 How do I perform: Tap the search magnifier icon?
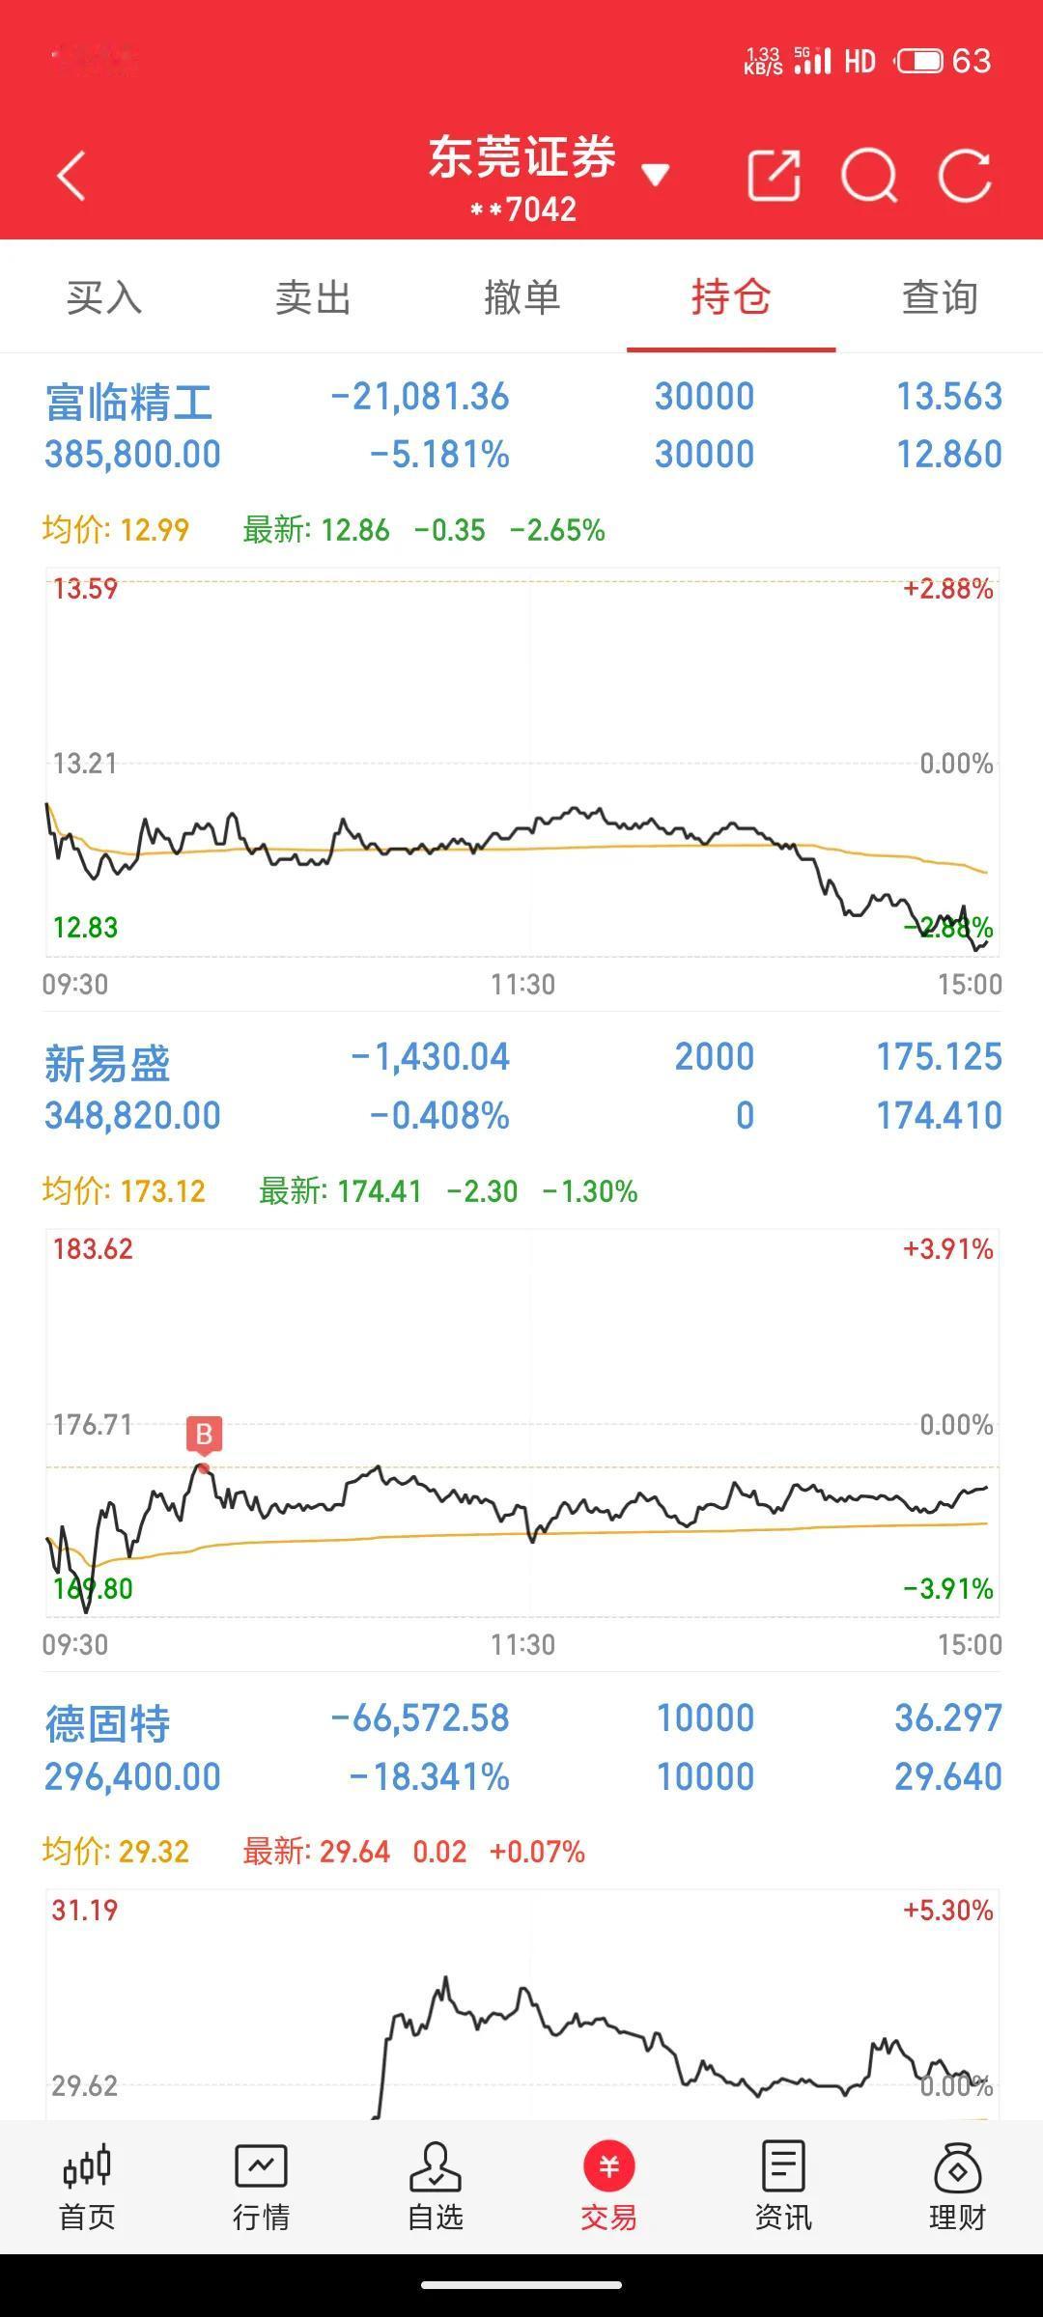869,176
